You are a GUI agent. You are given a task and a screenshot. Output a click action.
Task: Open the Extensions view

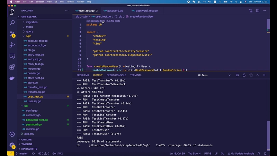pos(12,67)
